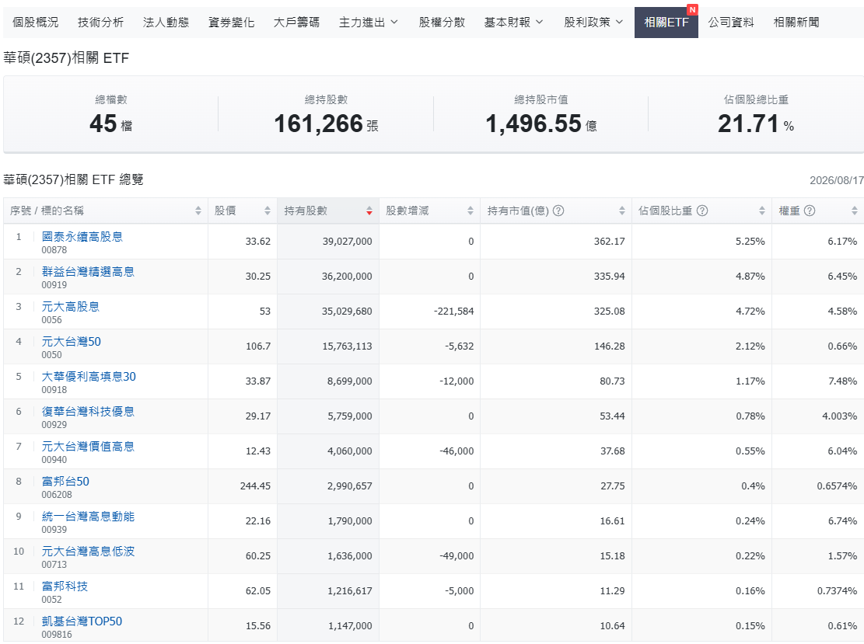864x644 pixels.
Task: Open 富邦科技 ETF link
Action: (65, 587)
